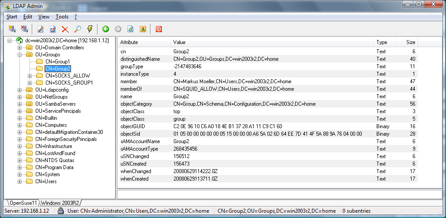Click folder icon of CN=System
This screenshot has width=446, height=218.
30,174
